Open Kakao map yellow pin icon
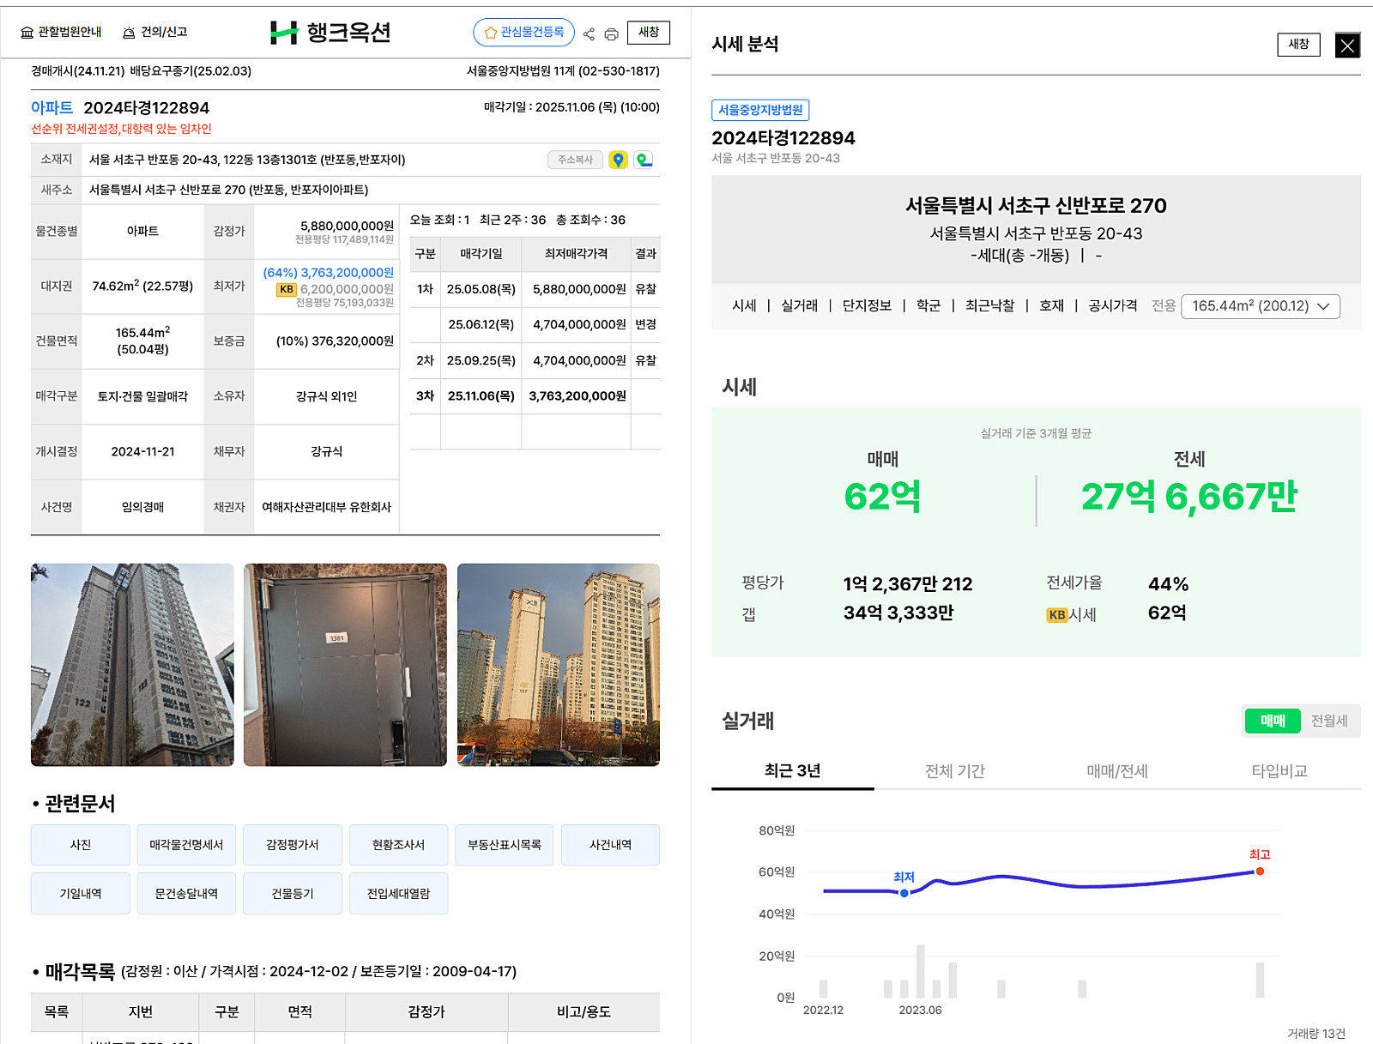This screenshot has width=1373, height=1044. tap(618, 160)
